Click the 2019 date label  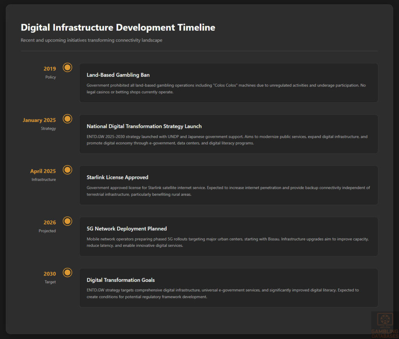(x=50, y=68)
